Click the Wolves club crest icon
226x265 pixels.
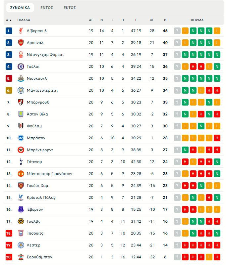pos(21,221)
